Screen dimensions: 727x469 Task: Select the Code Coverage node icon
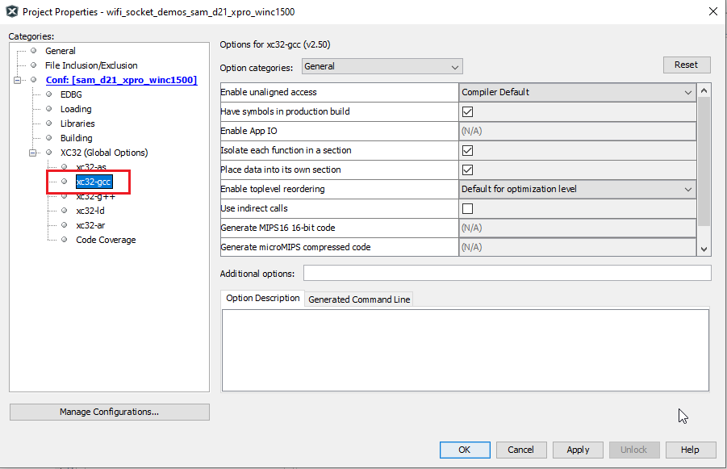[x=63, y=239]
